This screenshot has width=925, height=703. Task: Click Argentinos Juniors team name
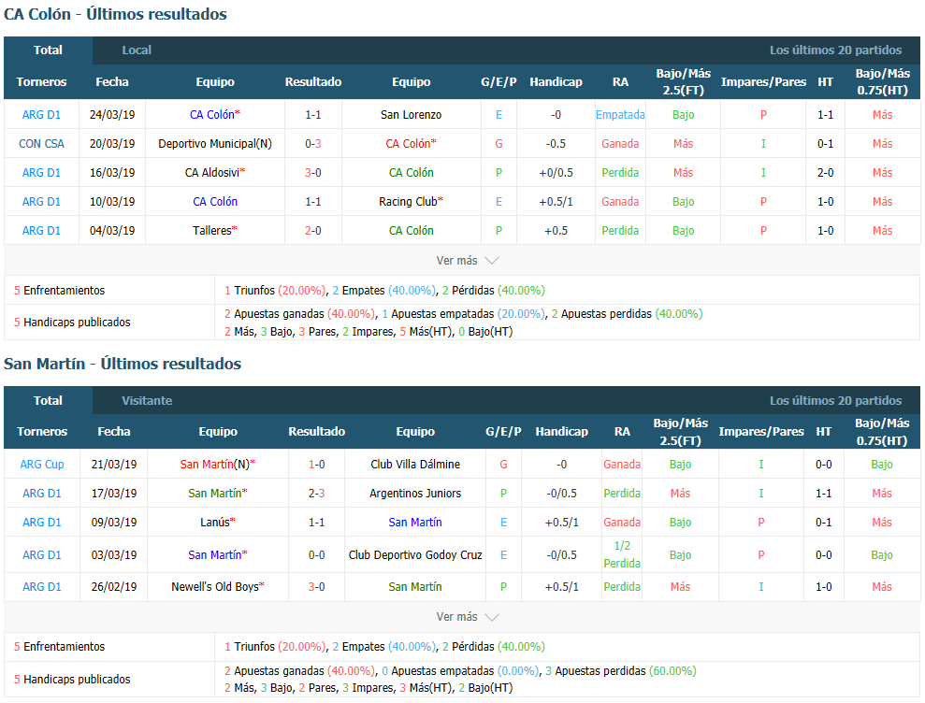tap(415, 493)
